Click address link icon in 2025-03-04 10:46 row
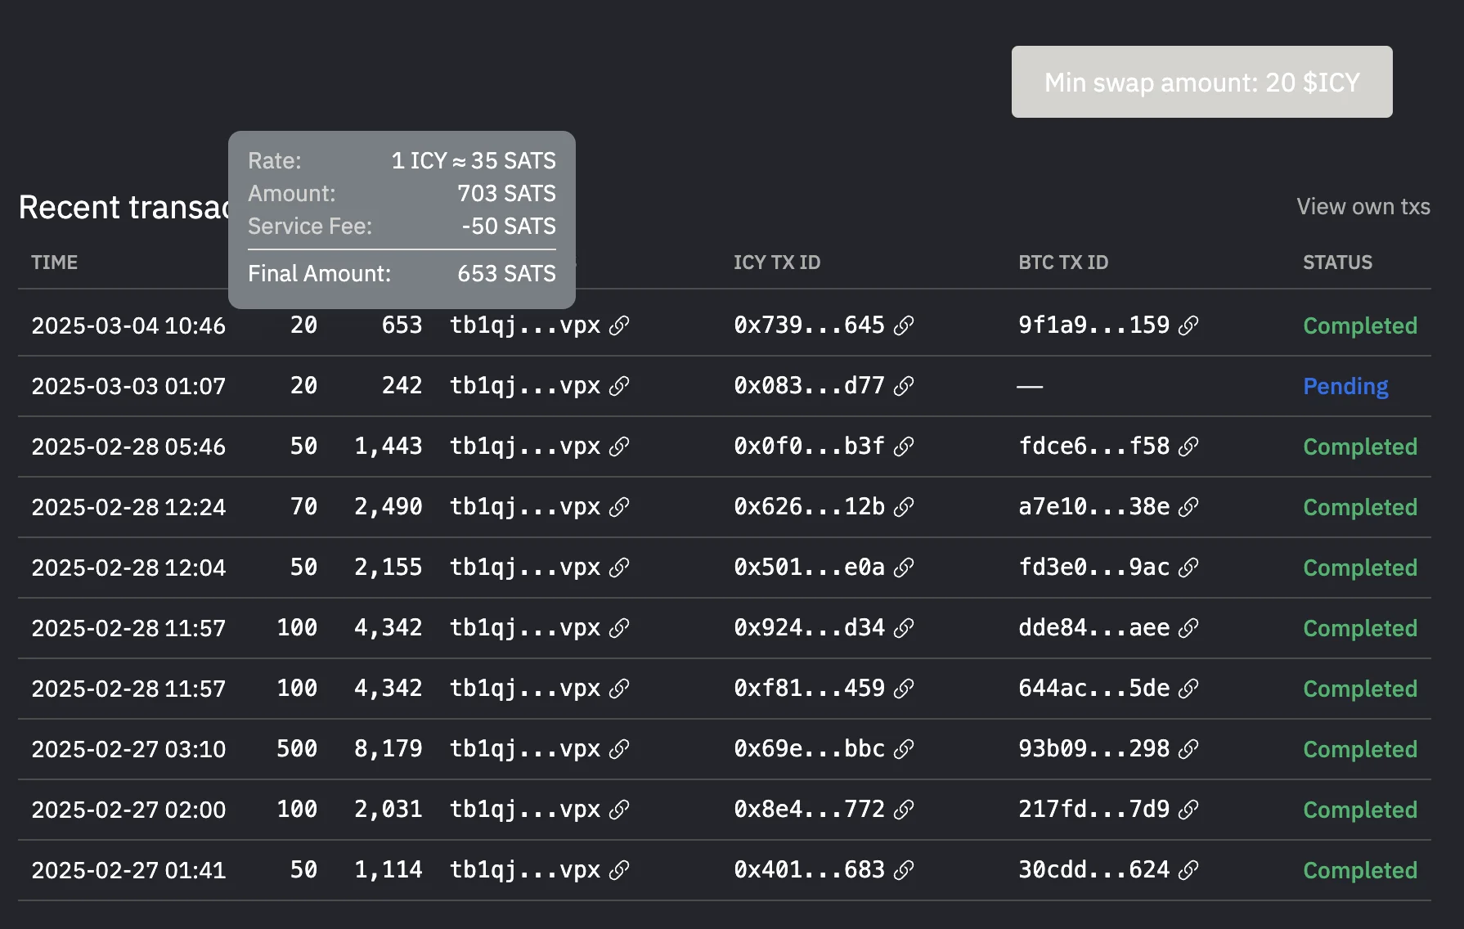 tap(619, 325)
